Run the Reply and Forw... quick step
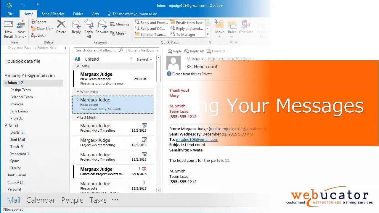 click(x=152, y=22)
